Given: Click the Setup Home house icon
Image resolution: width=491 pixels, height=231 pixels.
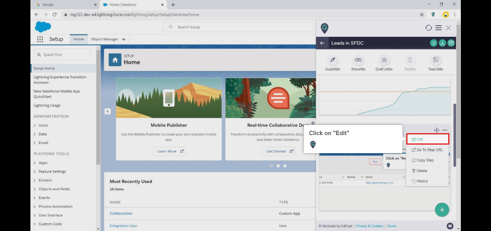Looking at the screenshot, I should click(115, 60).
